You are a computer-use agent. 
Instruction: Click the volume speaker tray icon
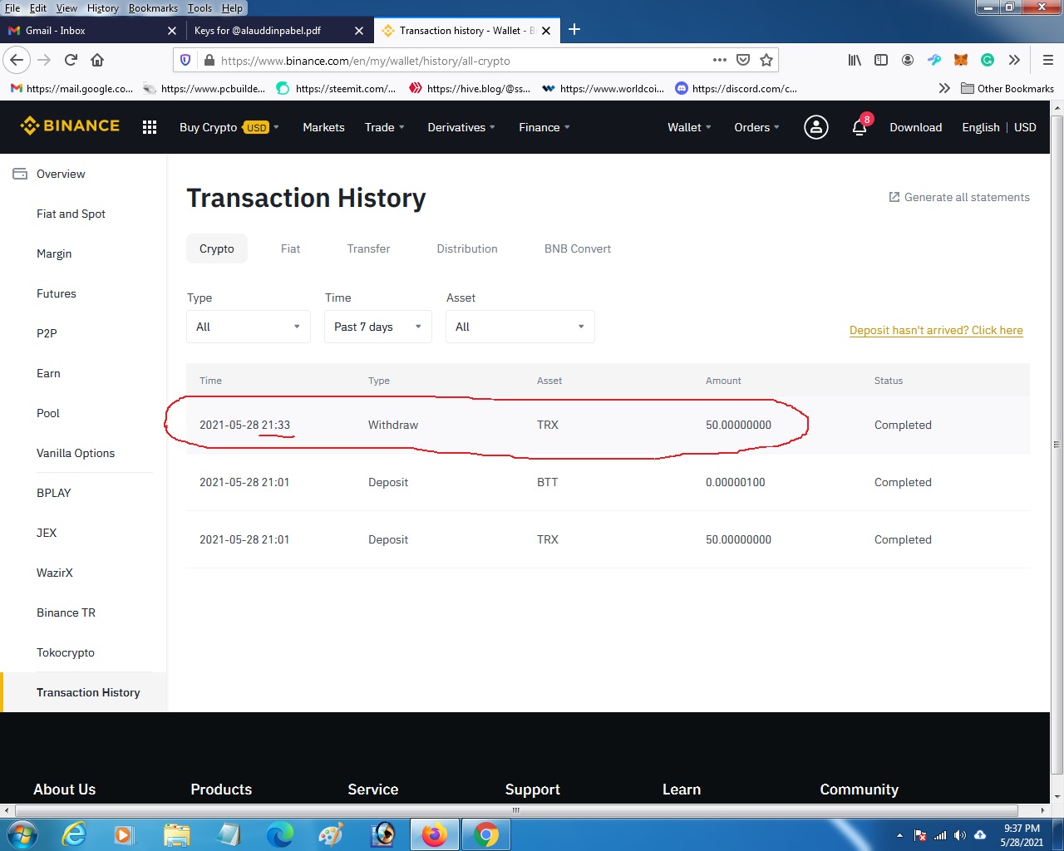click(960, 835)
